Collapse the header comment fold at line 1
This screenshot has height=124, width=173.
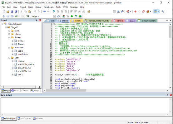coord(54,24)
